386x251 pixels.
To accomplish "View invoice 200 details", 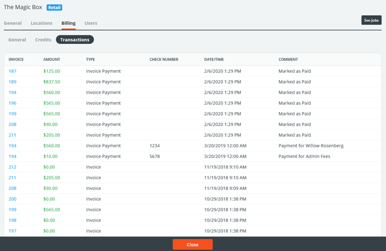I will tap(12, 199).
